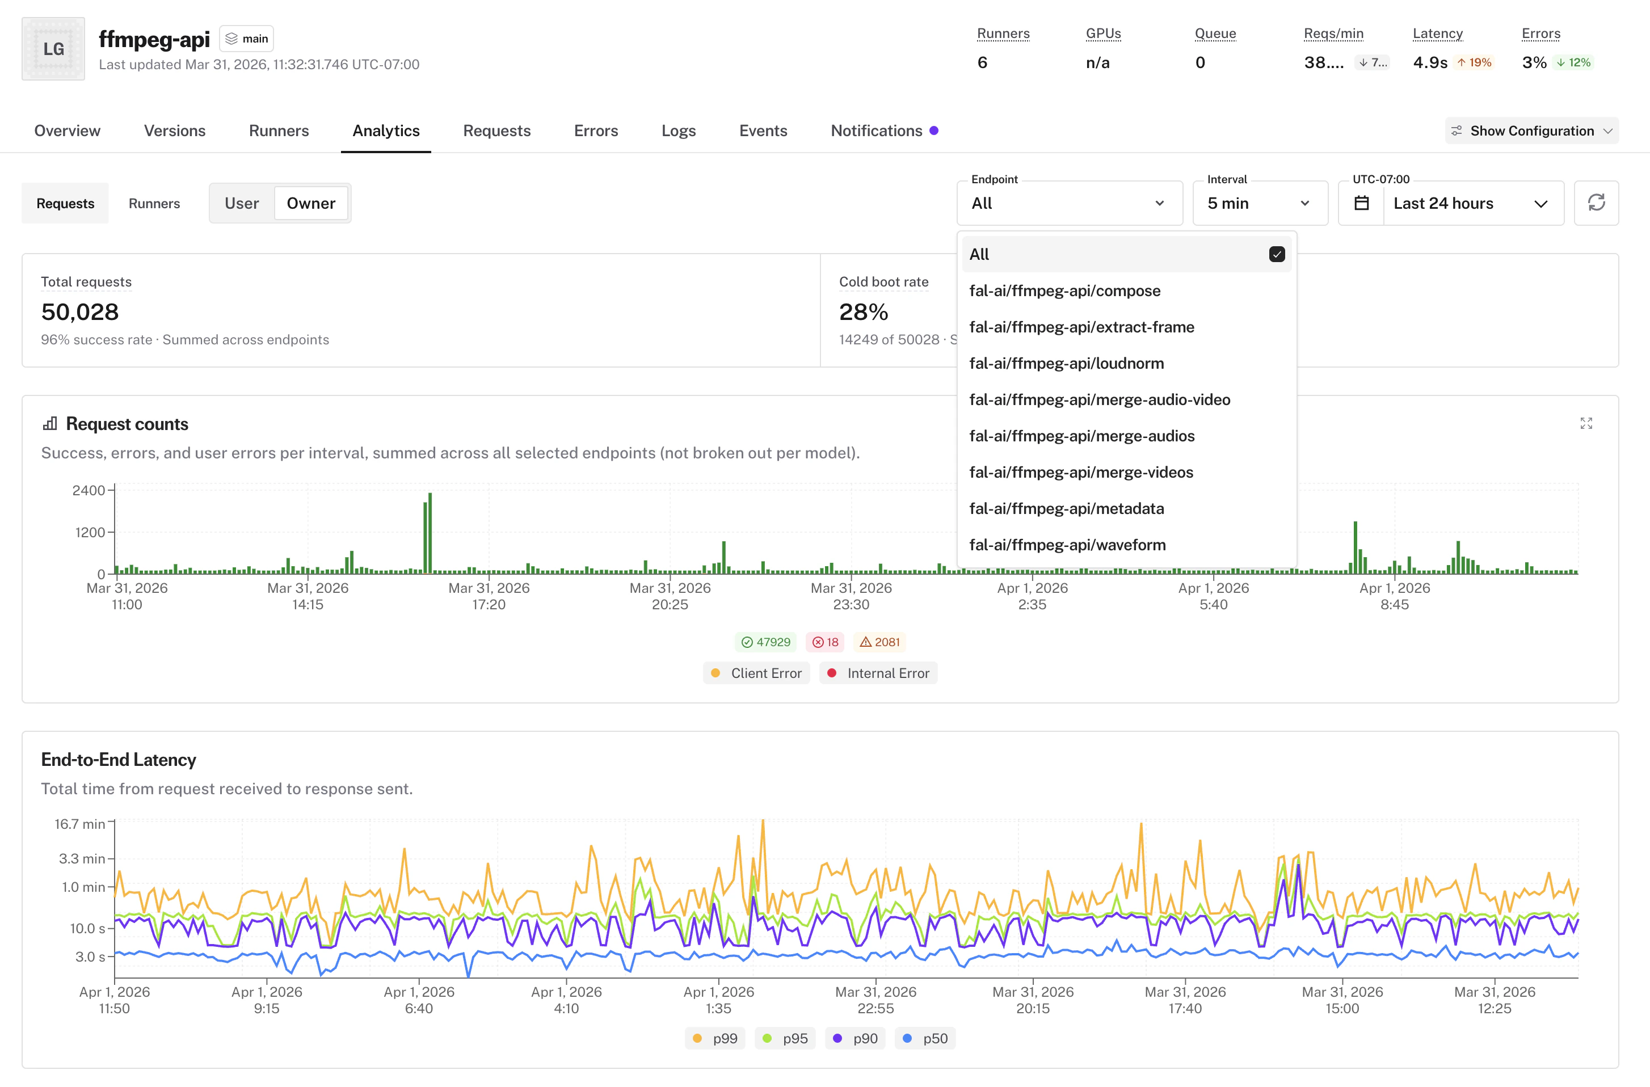Select the Runners metrics option
The image size is (1650, 1087).
[154, 203]
